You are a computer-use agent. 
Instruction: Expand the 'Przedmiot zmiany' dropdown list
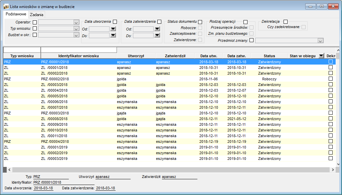tap(320, 40)
